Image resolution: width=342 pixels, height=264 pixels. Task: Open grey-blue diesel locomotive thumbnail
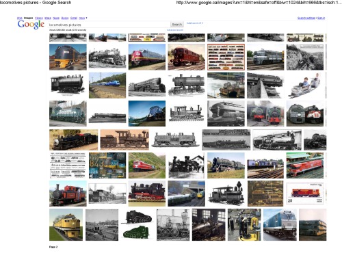pos(265,57)
